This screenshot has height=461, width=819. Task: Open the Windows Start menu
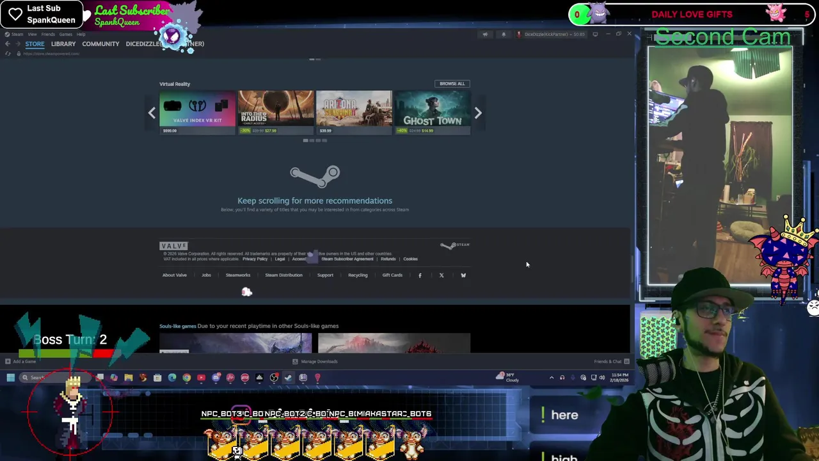10,378
